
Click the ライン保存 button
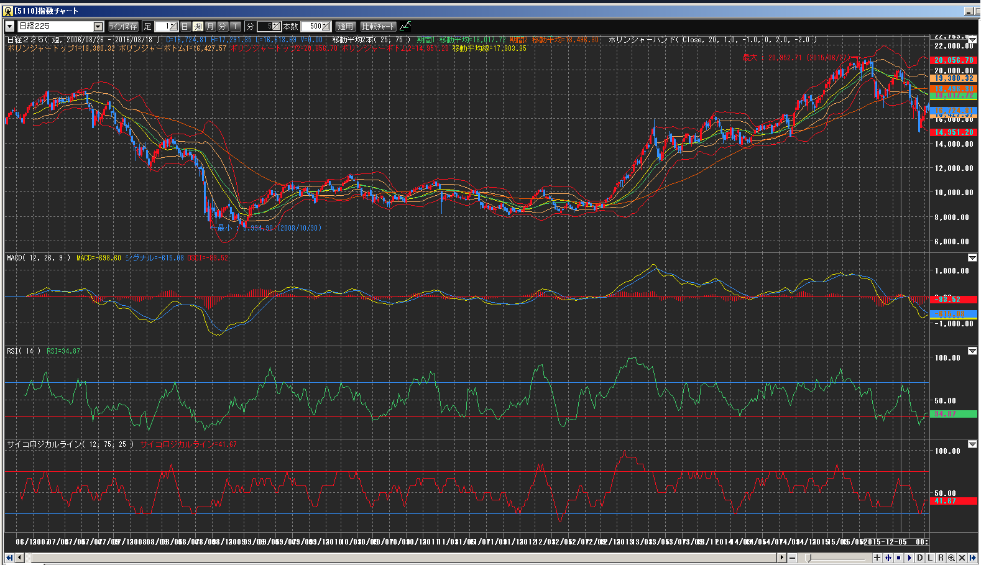pyautogui.click(x=123, y=26)
